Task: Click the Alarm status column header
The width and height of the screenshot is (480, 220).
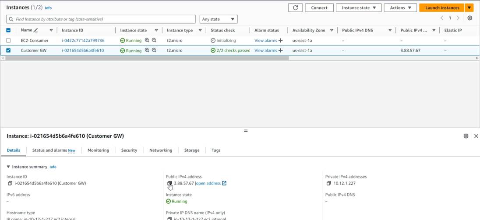Action: coord(267,30)
